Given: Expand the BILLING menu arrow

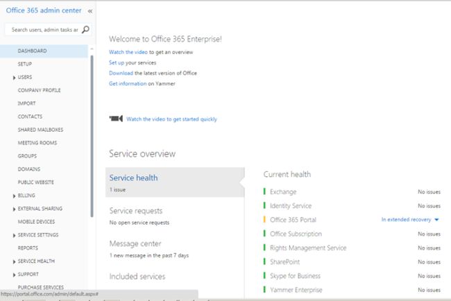Looking at the screenshot, I should click(14, 196).
